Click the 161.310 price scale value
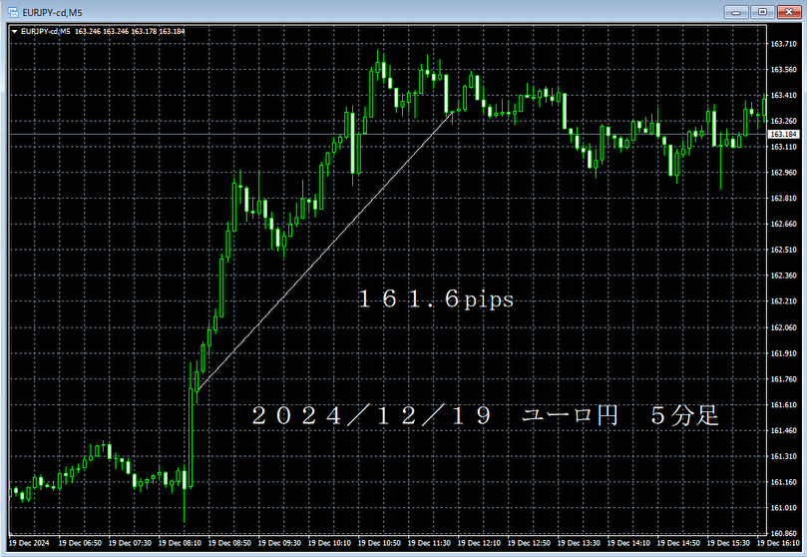This screenshot has height=557, width=807. pyautogui.click(x=783, y=456)
